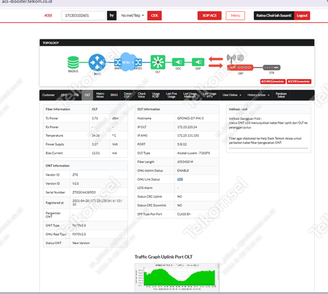
Task: Click the switch icon right of METRO-E cloud
Action: (138, 63)
